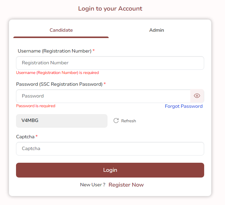Click the V4MBG captcha code box
The height and width of the screenshot is (205, 225).
click(62, 121)
